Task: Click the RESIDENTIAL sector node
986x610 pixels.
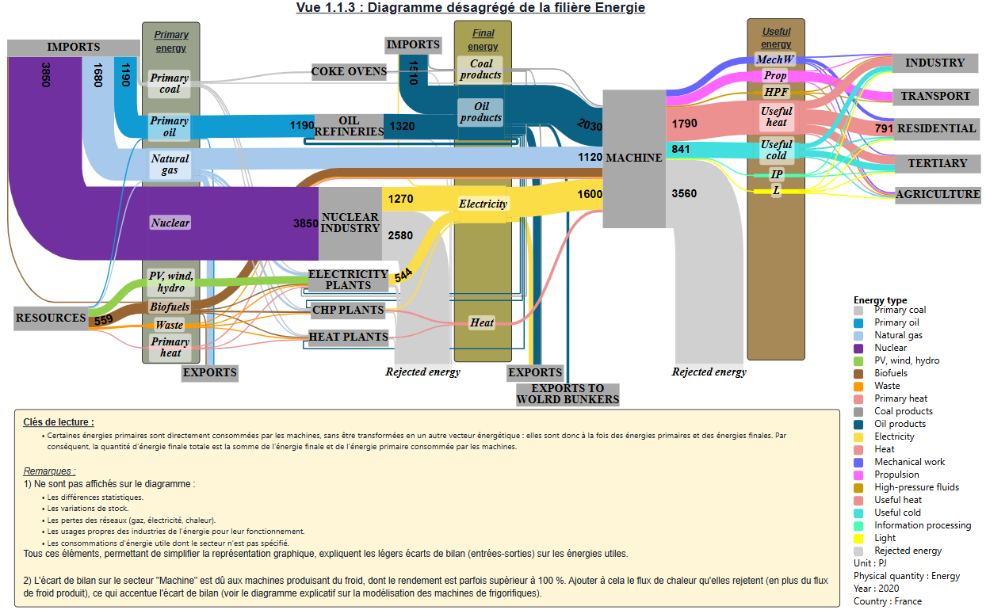Action: (x=935, y=128)
